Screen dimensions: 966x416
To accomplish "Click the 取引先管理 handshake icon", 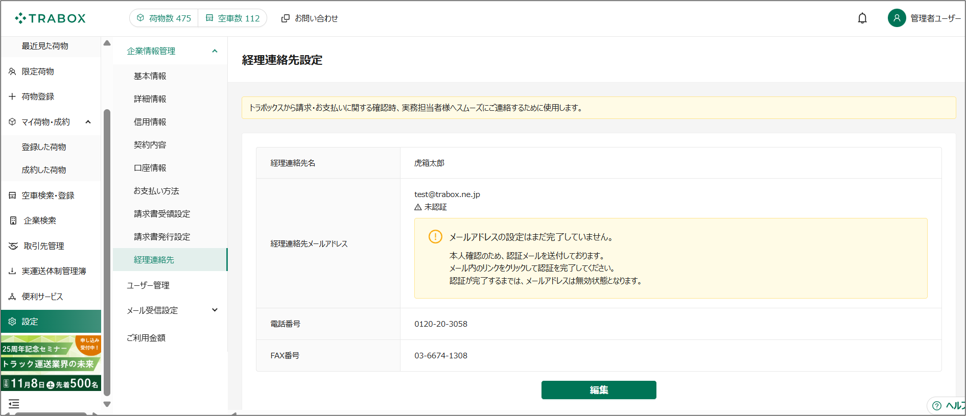I will click(x=13, y=246).
